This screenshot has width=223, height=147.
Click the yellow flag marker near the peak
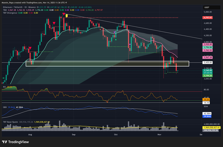click(x=67, y=16)
